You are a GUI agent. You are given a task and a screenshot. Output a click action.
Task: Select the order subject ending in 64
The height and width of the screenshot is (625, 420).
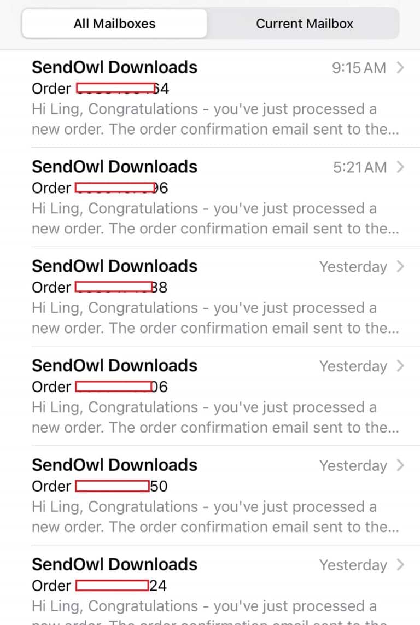[x=101, y=89]
